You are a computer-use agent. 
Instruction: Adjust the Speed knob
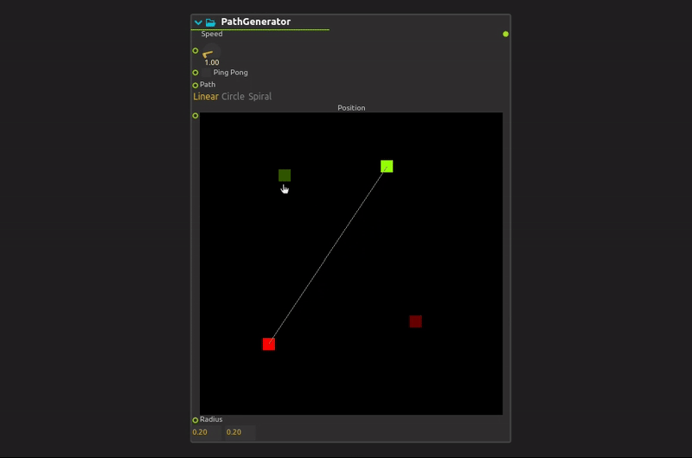(211, 52)
